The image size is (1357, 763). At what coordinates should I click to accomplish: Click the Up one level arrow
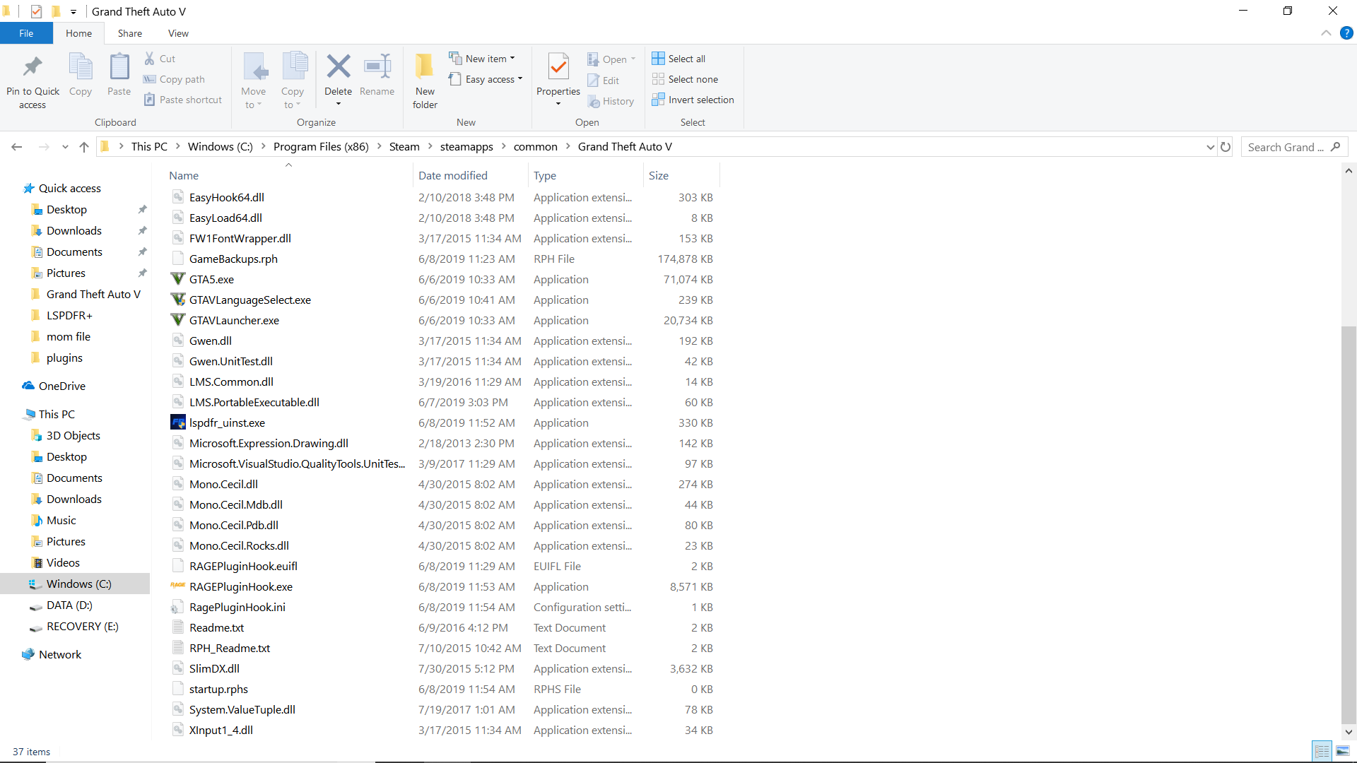pos(84,147)
